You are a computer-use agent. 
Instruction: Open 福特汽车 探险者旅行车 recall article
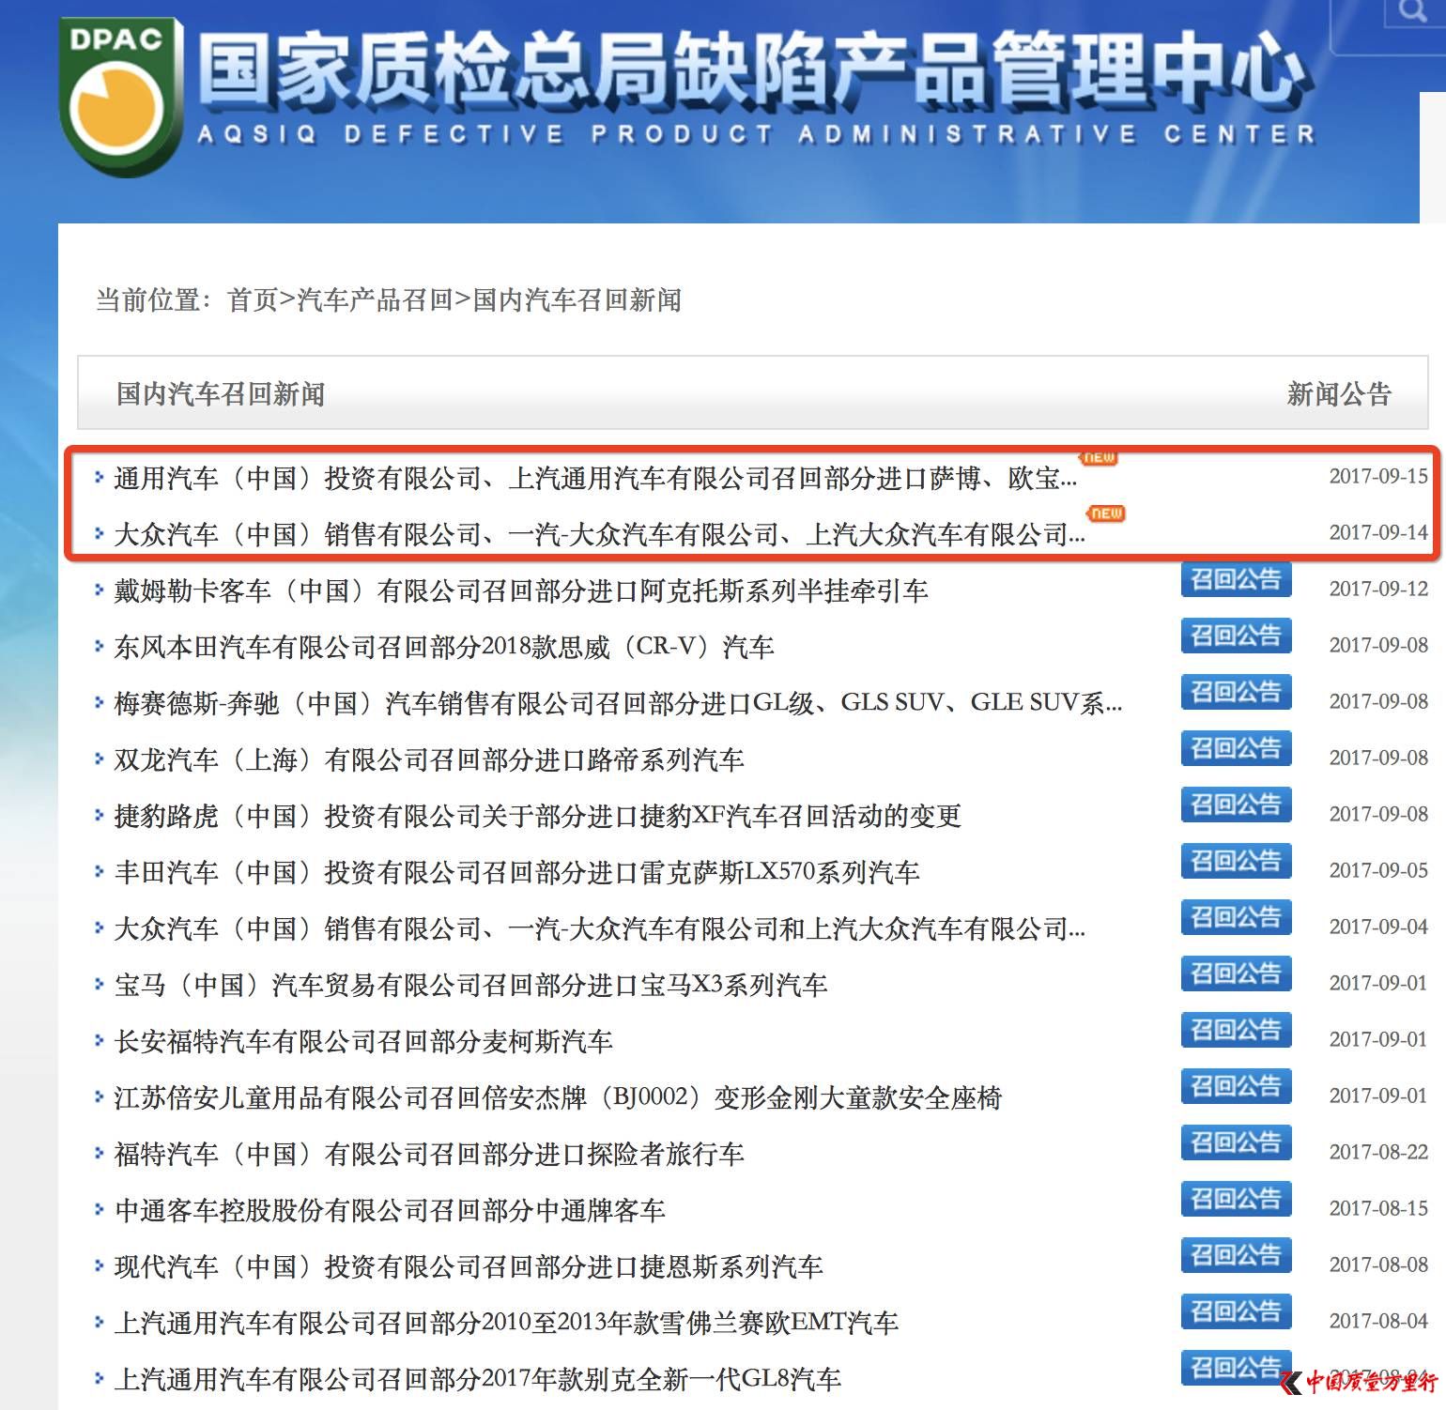tap(429, 1154)
